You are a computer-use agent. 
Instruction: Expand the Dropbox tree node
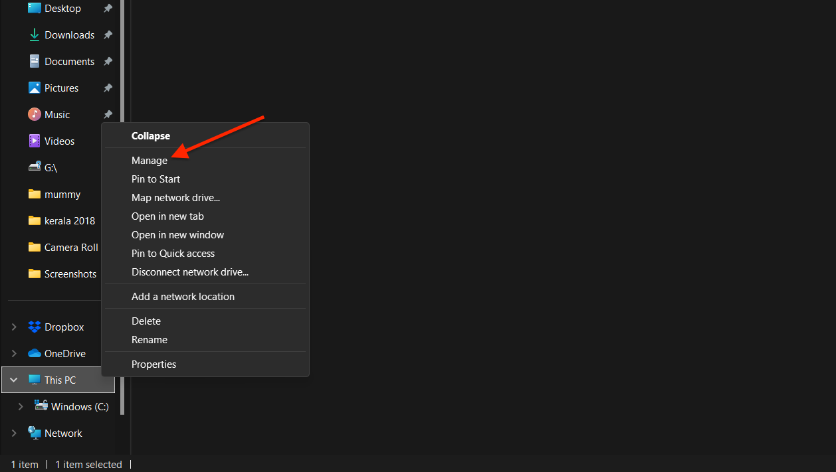point(14,327)
